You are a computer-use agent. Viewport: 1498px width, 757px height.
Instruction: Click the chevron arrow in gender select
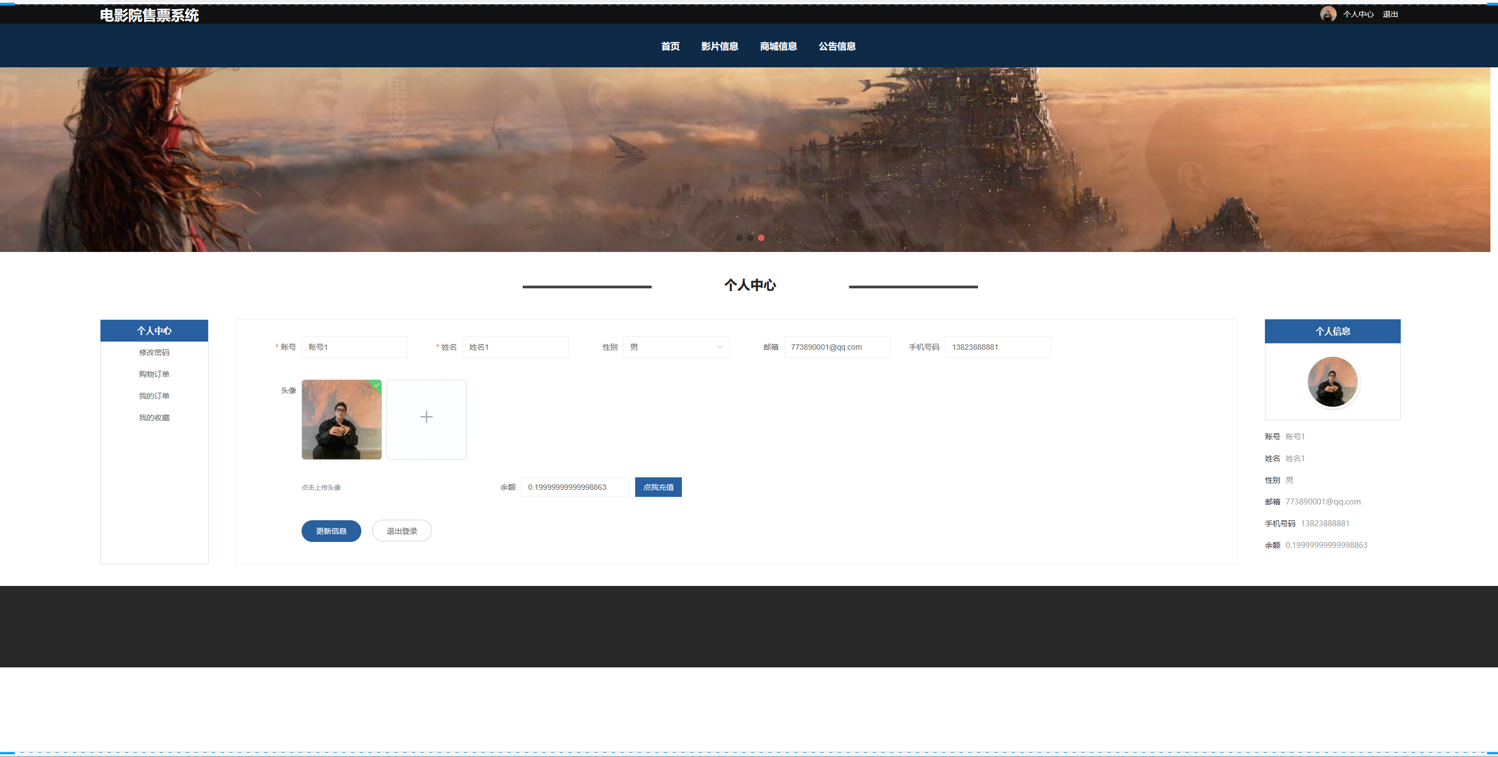click(720, 347)
